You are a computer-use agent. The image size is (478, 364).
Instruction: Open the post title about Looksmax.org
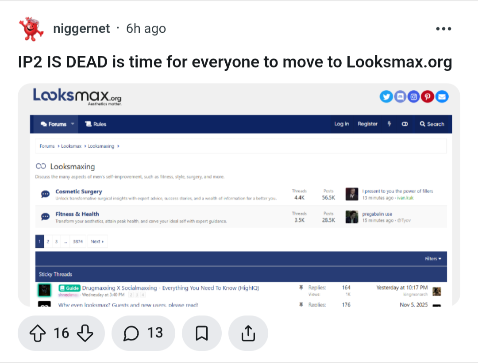[235, 62]
